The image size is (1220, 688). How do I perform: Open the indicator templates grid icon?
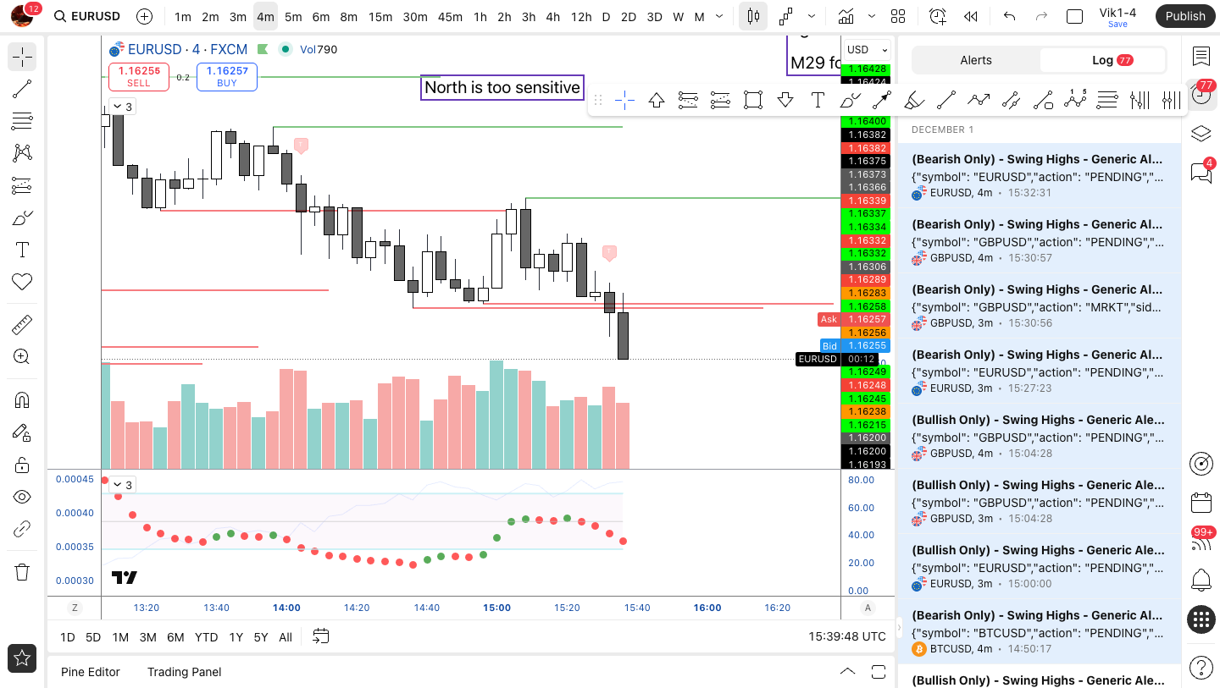click(898, 16)
